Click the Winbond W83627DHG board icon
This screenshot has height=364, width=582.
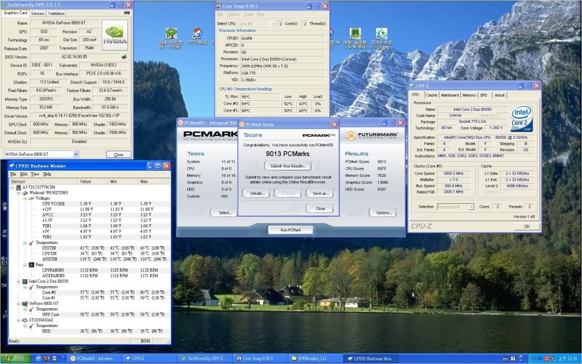tap(25, 193)
